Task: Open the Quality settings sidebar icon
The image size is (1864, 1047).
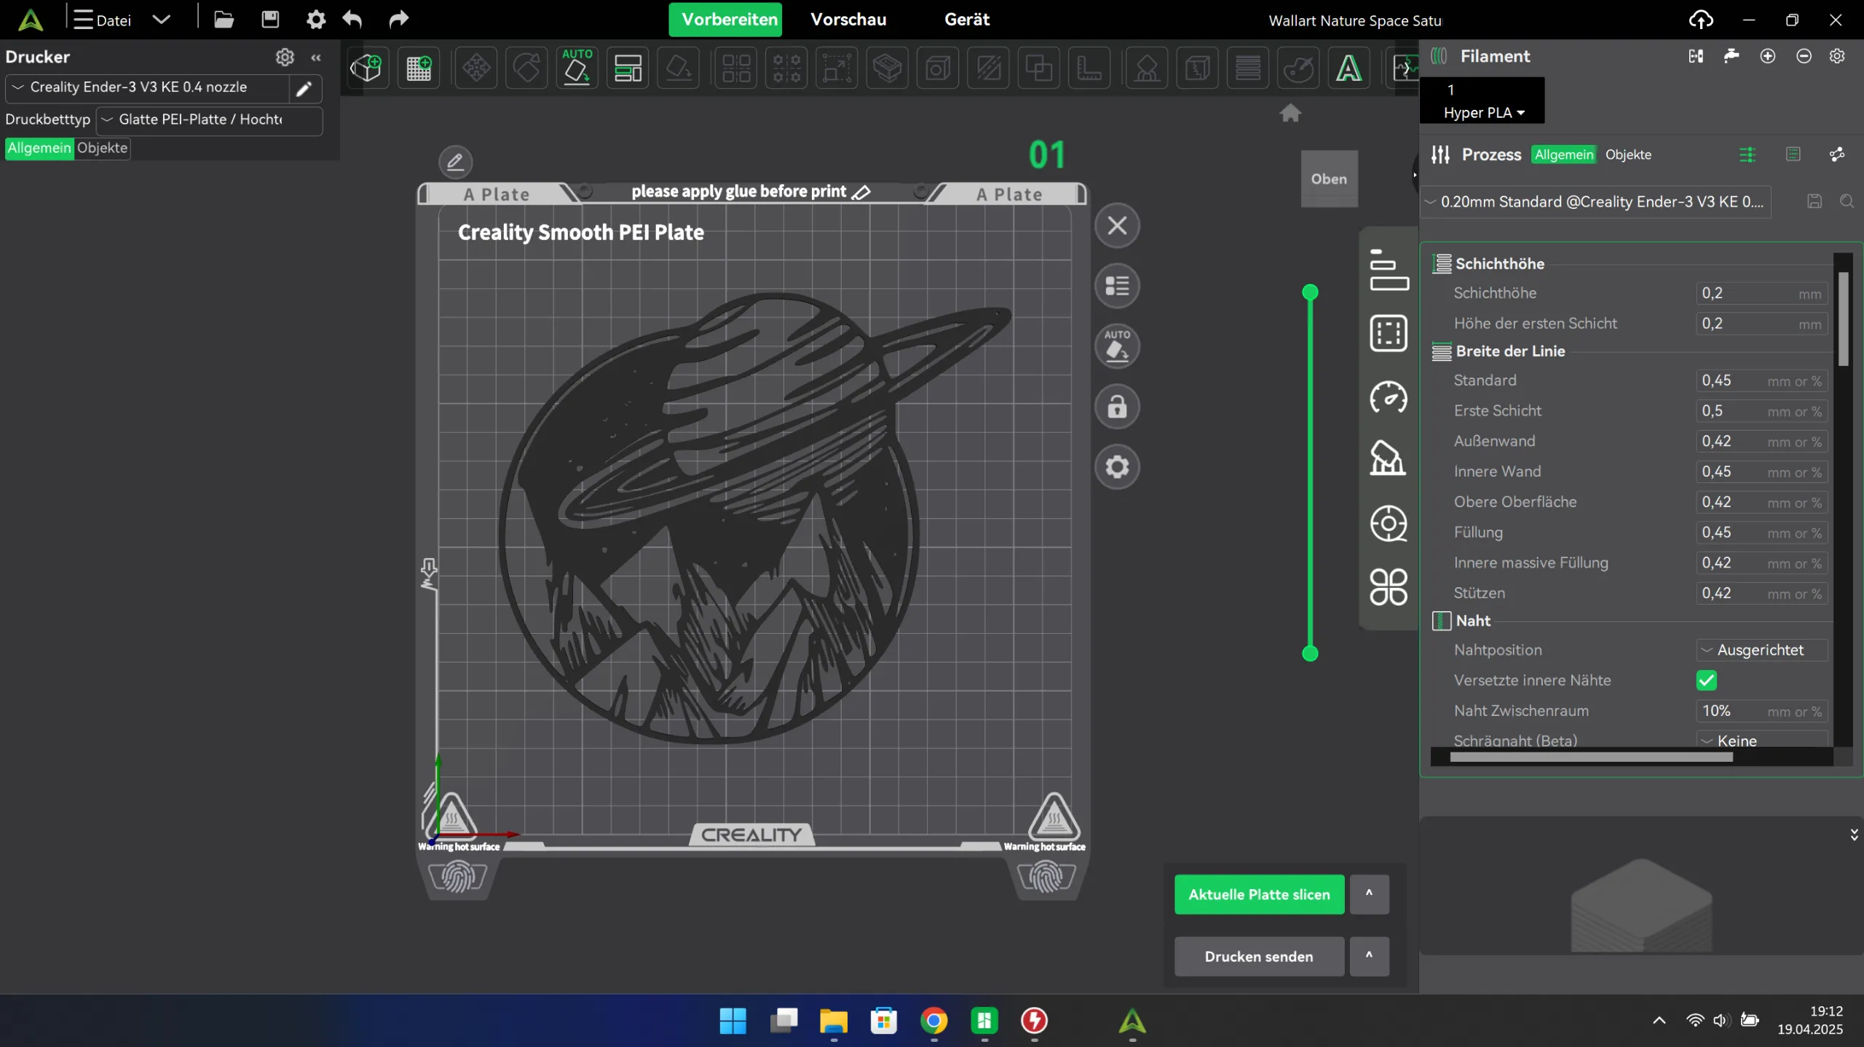Action: click(1388, 270)
